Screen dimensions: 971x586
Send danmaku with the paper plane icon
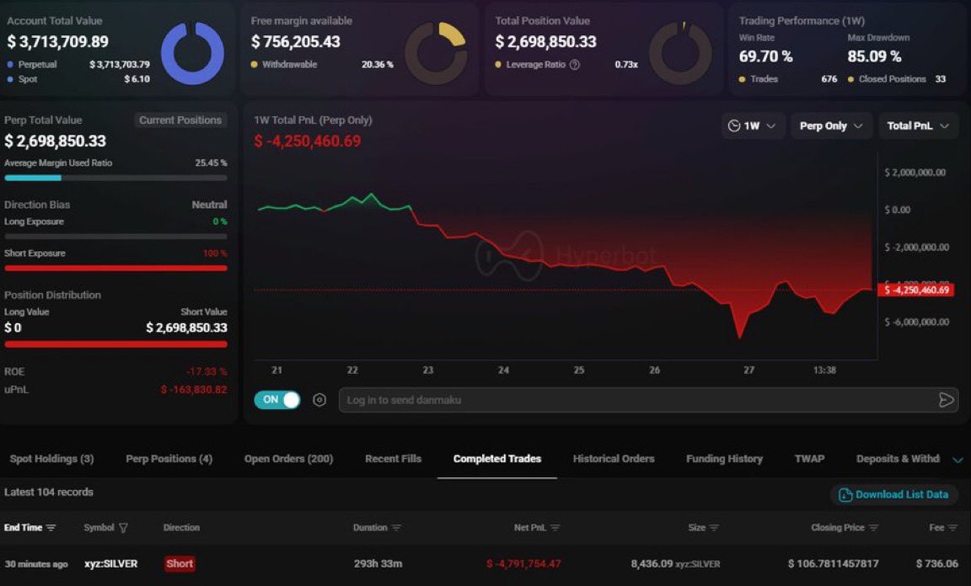pyautogui.click(x=947, y=400)
